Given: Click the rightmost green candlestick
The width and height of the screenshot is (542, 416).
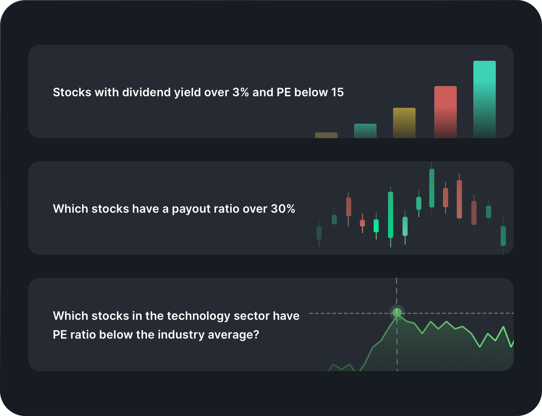Looking at the screenshot, I should (504, 235).
